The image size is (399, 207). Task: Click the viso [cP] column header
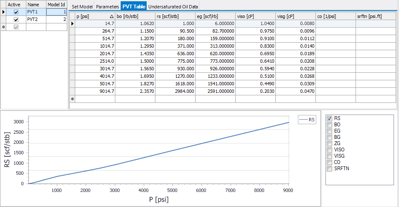(255, 16)
